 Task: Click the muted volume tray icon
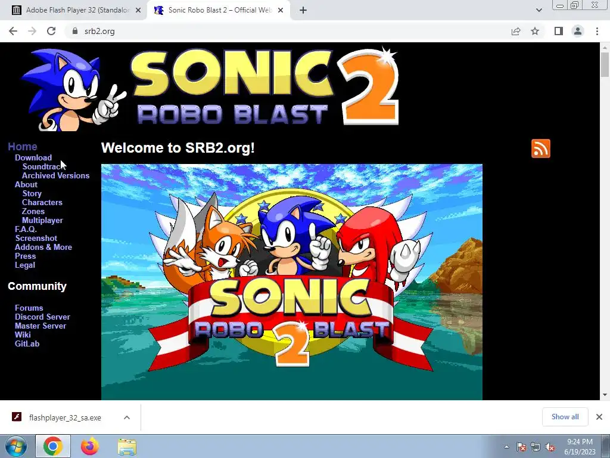(550, 447)
